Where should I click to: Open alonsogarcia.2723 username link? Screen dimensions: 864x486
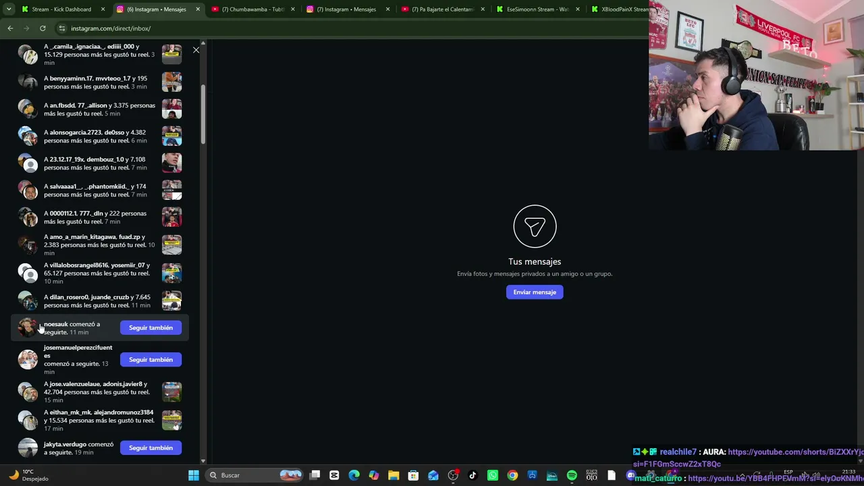tap(75, 132)
